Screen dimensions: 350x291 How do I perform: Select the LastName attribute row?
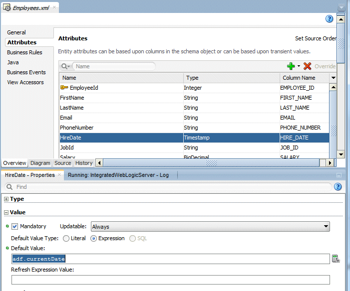pos(194,108)
